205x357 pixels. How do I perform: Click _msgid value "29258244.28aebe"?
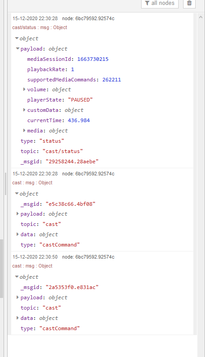pos(72,161)
